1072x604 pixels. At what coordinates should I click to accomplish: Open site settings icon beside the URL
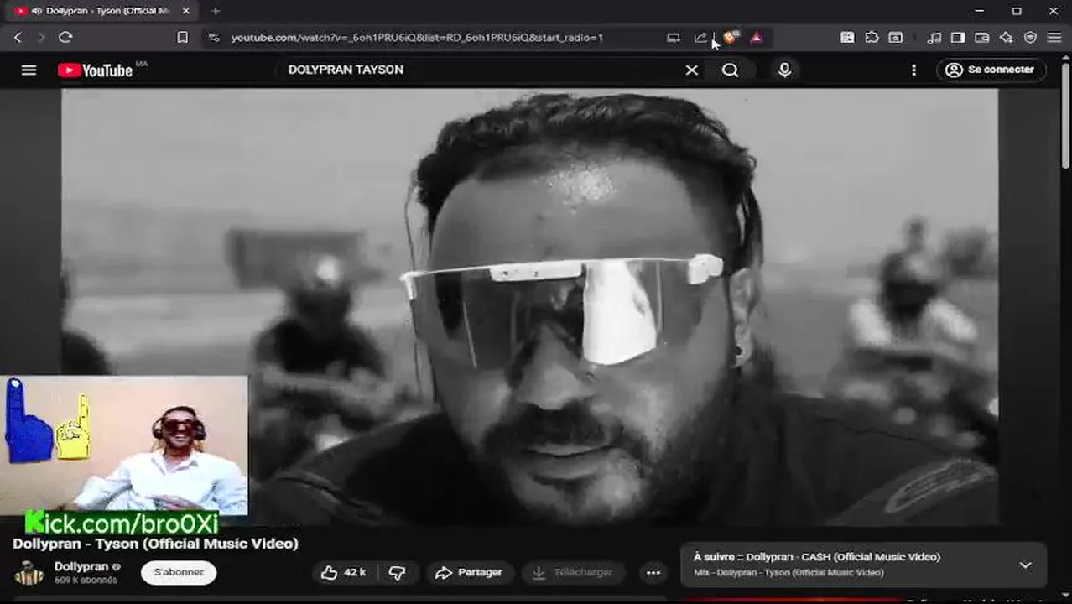click(x=214, y=37)
